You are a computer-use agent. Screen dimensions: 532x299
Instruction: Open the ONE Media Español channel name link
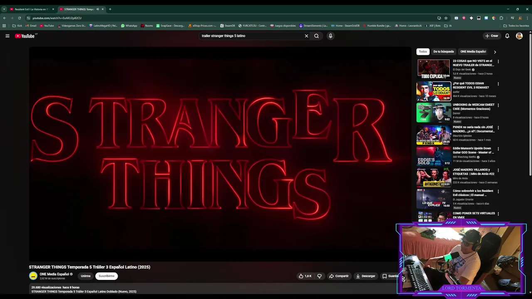[54, 274]
